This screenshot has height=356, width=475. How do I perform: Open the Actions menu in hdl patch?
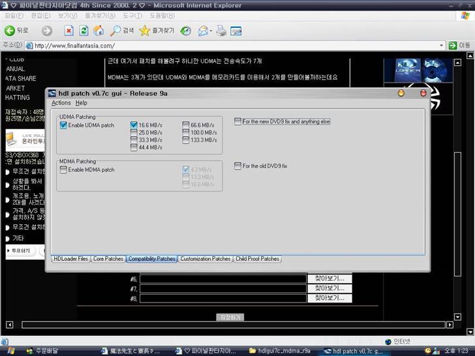tap(61, 103)
